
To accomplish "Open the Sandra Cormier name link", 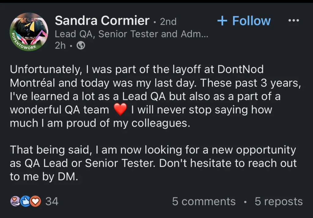I will (102, 21).
